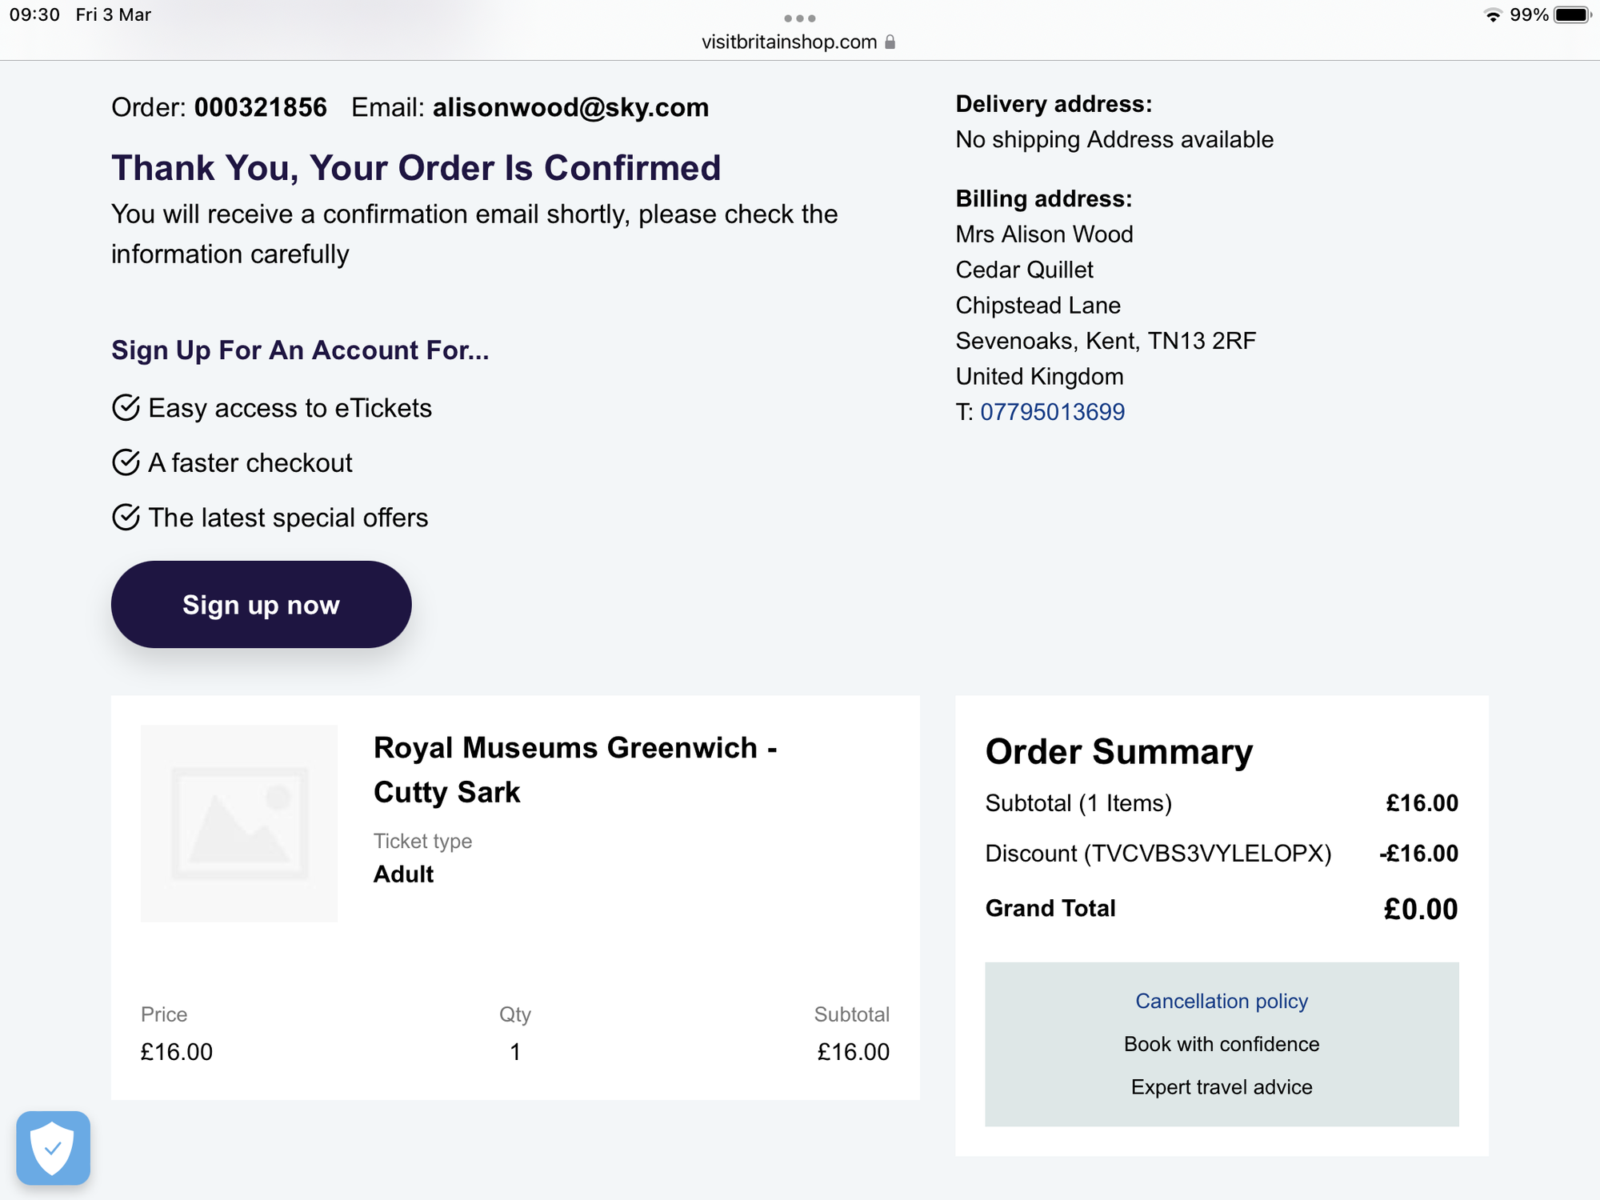The image size is (1600, 1200).
Task: Call the phone number 07795013699
Action: (1052, 412)
